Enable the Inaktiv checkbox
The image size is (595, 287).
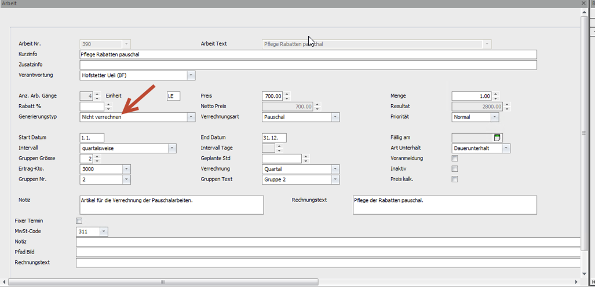pos(455,169)
